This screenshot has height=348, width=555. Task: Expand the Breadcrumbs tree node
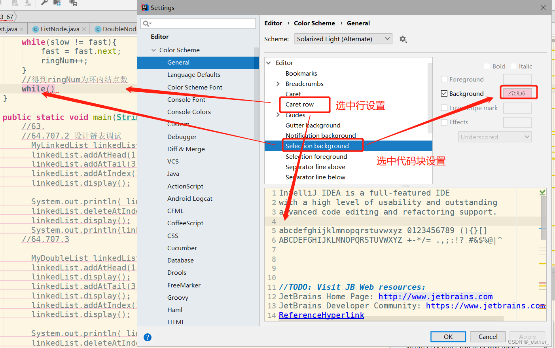[x=278, y=84]
